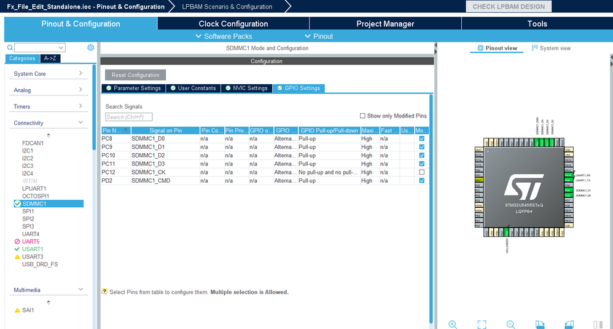Switch to Project Manager tab

[385, 23]
